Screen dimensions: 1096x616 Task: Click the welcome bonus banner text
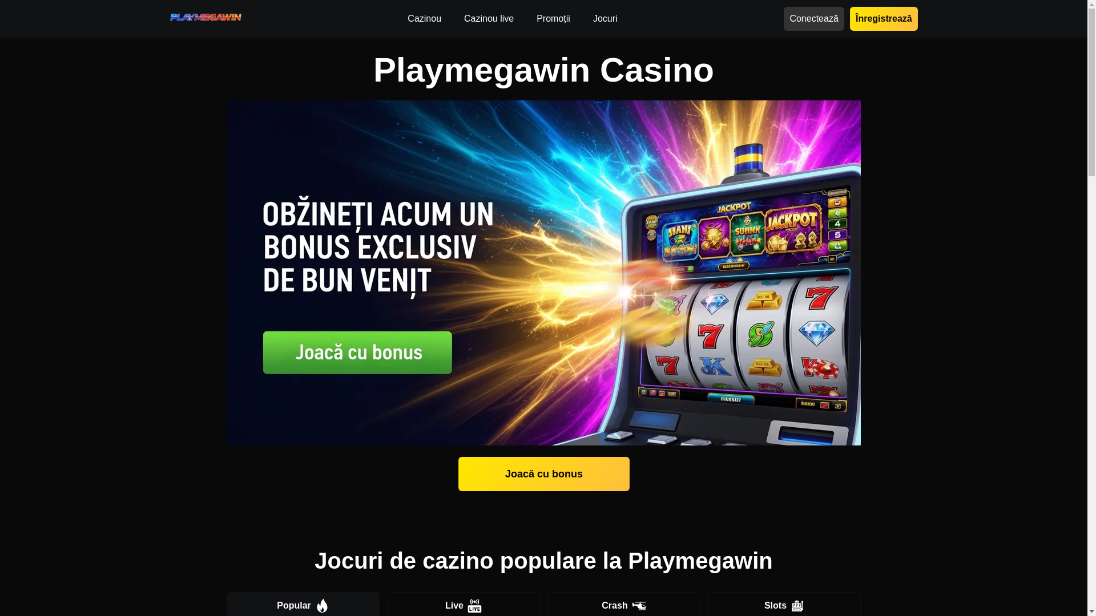(378, 247)
